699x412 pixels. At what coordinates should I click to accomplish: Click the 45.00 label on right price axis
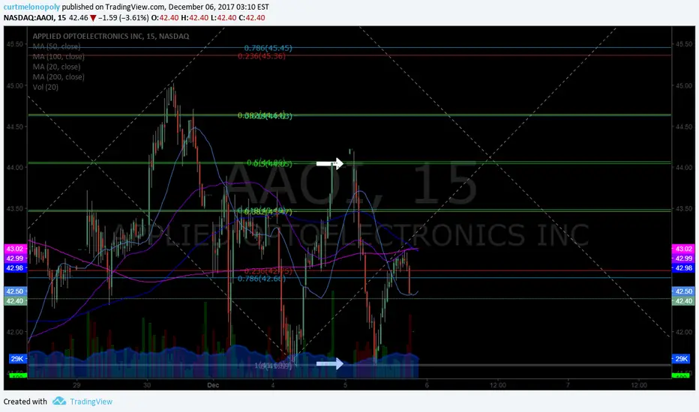(683, 85)
